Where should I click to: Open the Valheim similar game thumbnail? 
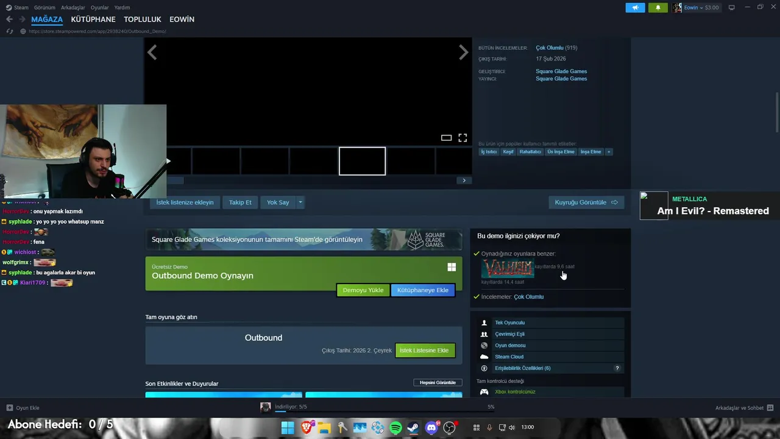(x=508, y=268)
